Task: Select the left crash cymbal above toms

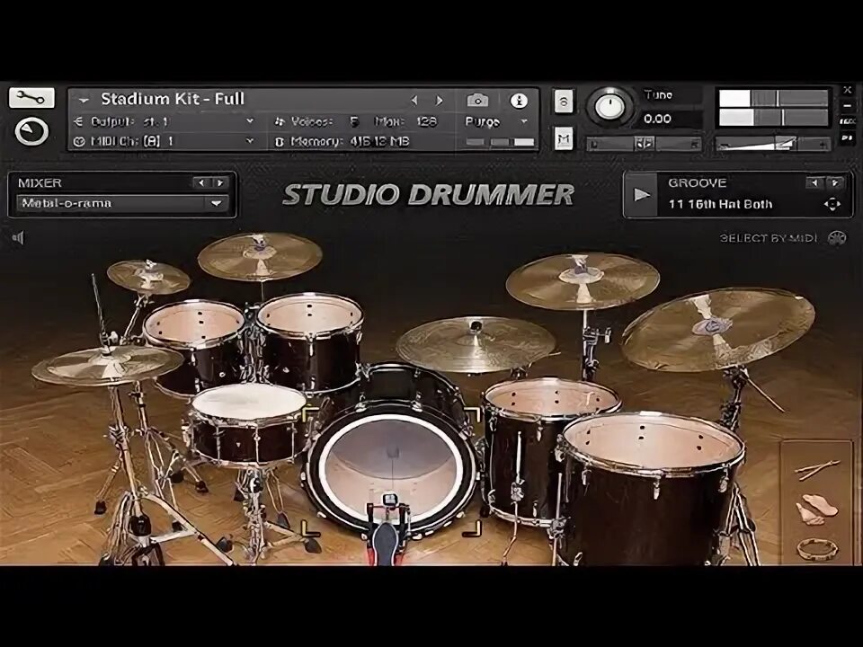Action: (260, 256)
